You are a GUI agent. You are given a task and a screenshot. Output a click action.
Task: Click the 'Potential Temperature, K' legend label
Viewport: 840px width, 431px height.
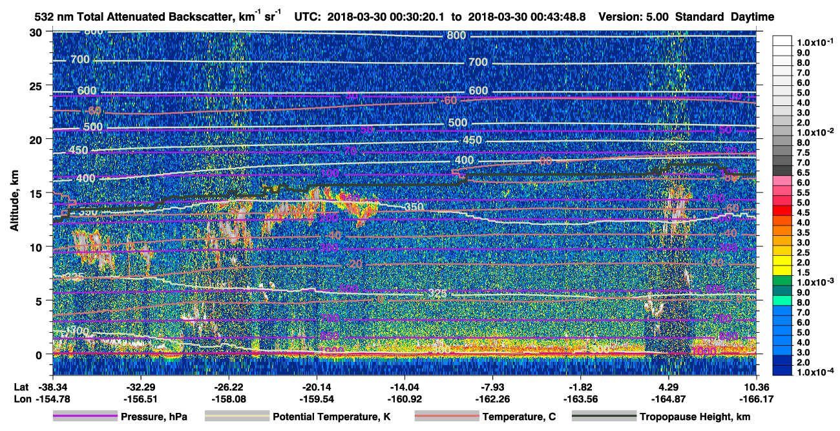pos(331,417)
